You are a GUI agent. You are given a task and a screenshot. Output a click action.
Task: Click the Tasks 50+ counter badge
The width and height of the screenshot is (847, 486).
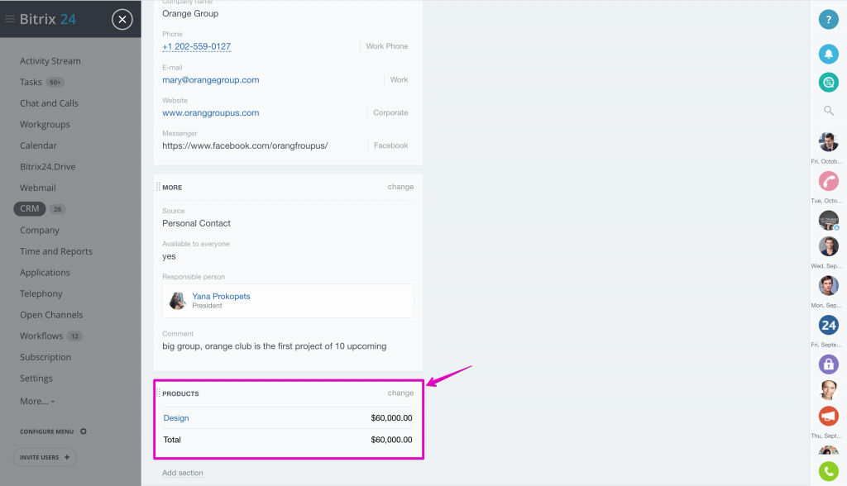[55, 83]
